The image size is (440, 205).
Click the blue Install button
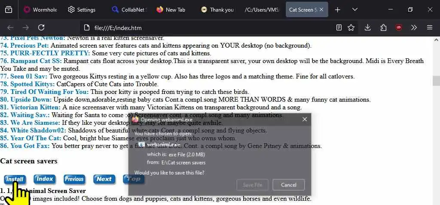point(15,179)
